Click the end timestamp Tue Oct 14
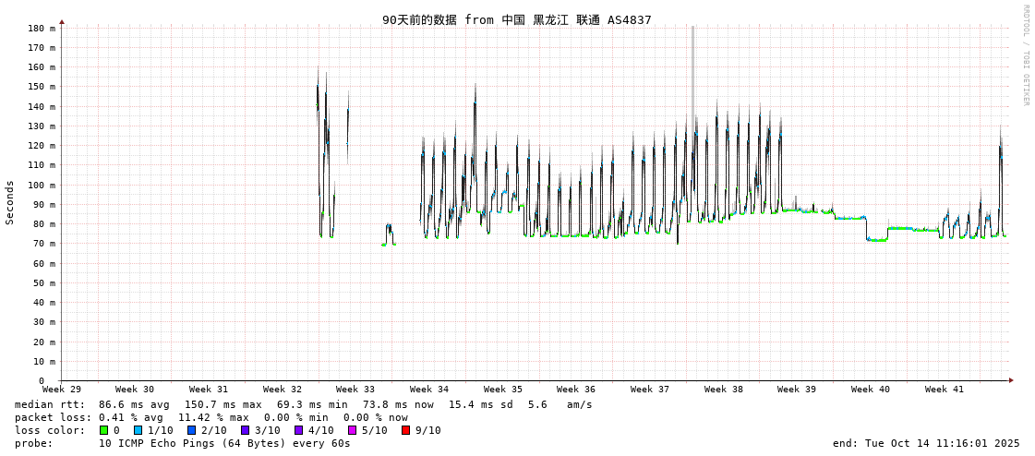This screenshot has height=456, width=1035. pyautogui.click(x=926, y=443)
